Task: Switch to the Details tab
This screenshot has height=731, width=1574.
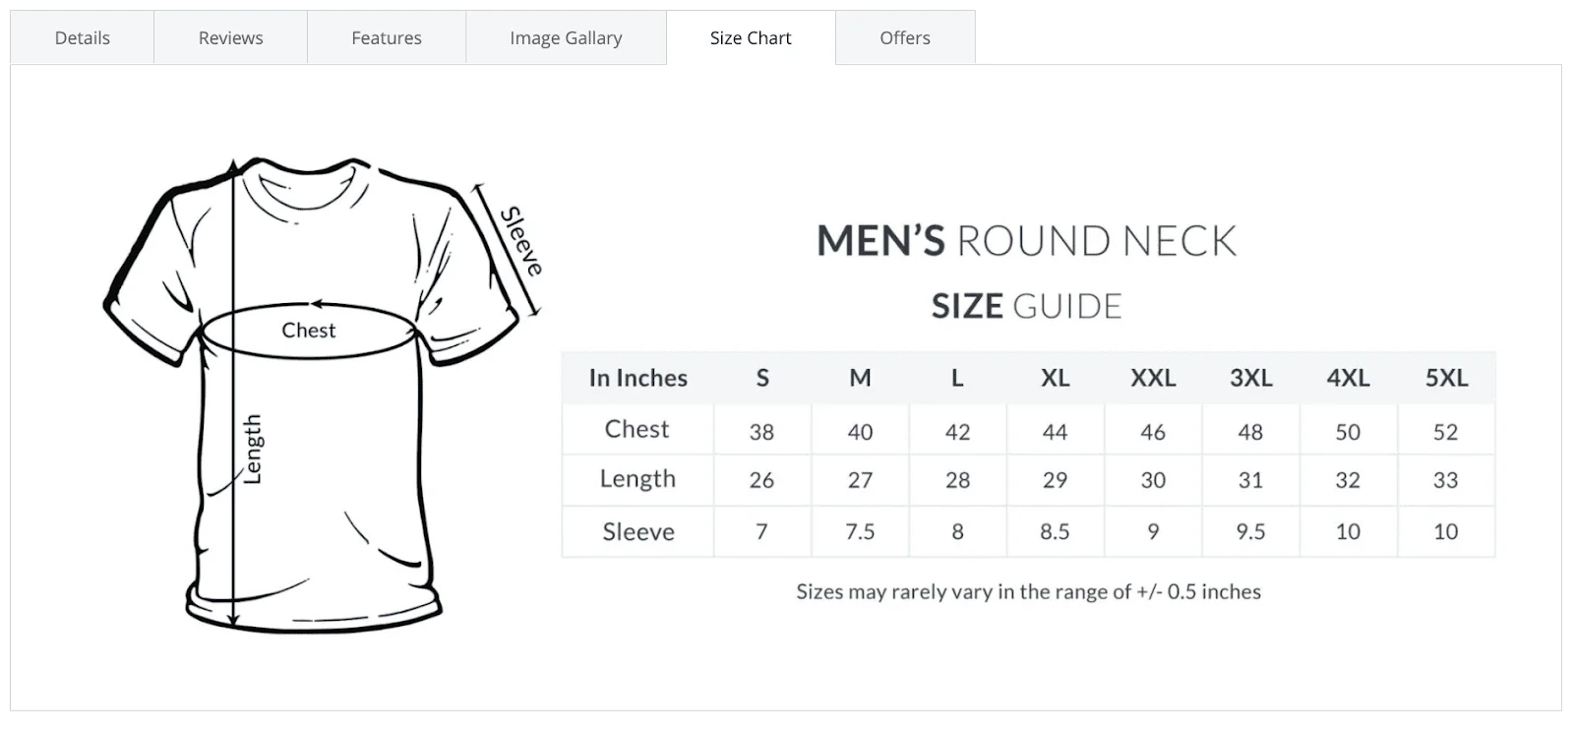Action: pyautogui.click(x=82, y=37)
